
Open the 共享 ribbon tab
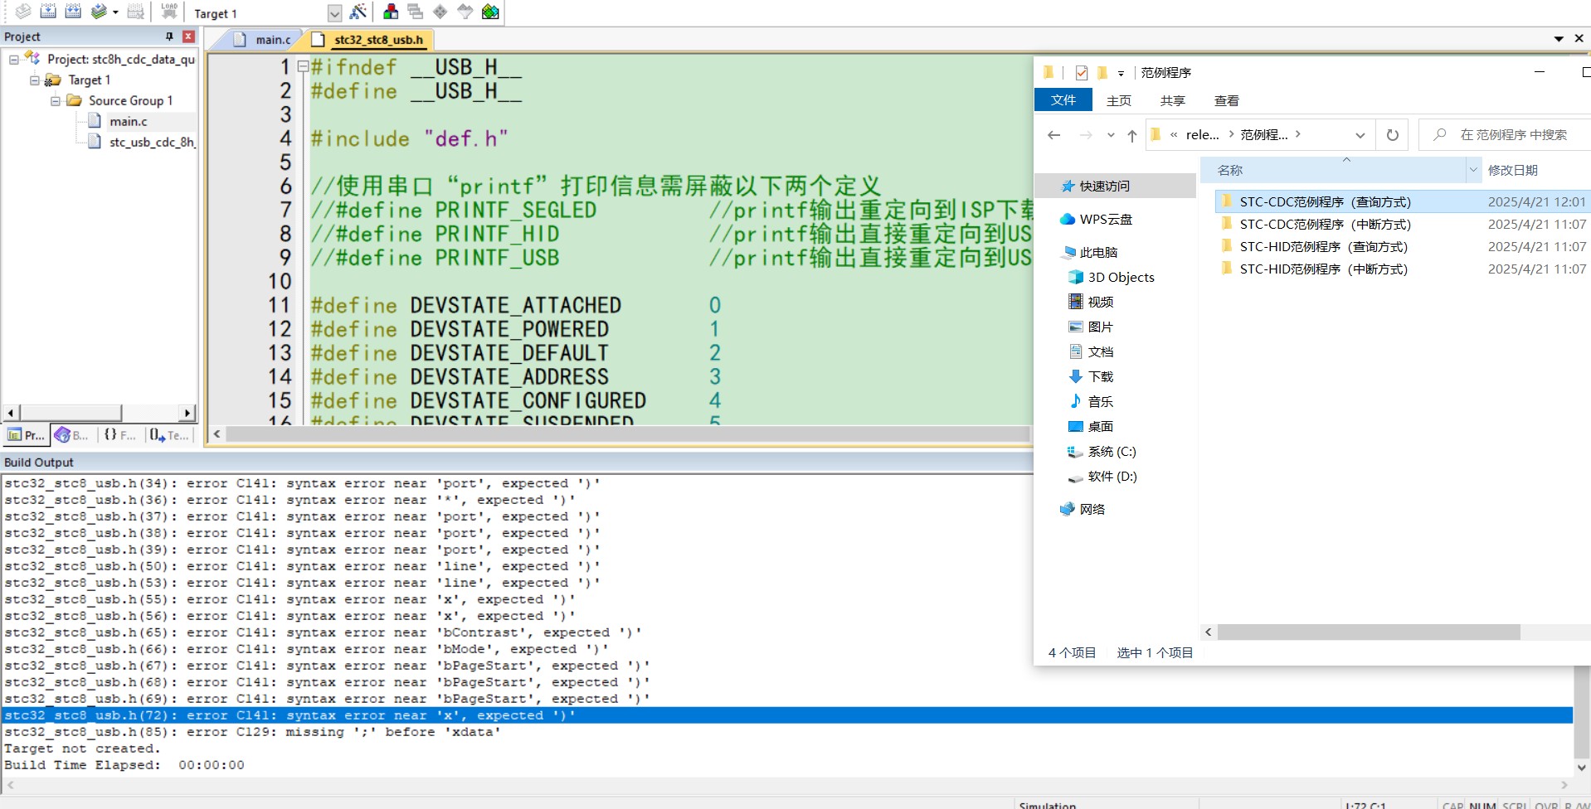click(1172, 100)
